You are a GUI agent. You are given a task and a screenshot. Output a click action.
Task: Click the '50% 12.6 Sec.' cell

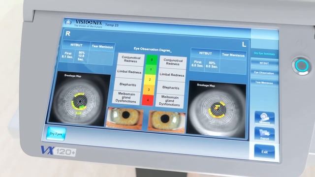[81, 57]
